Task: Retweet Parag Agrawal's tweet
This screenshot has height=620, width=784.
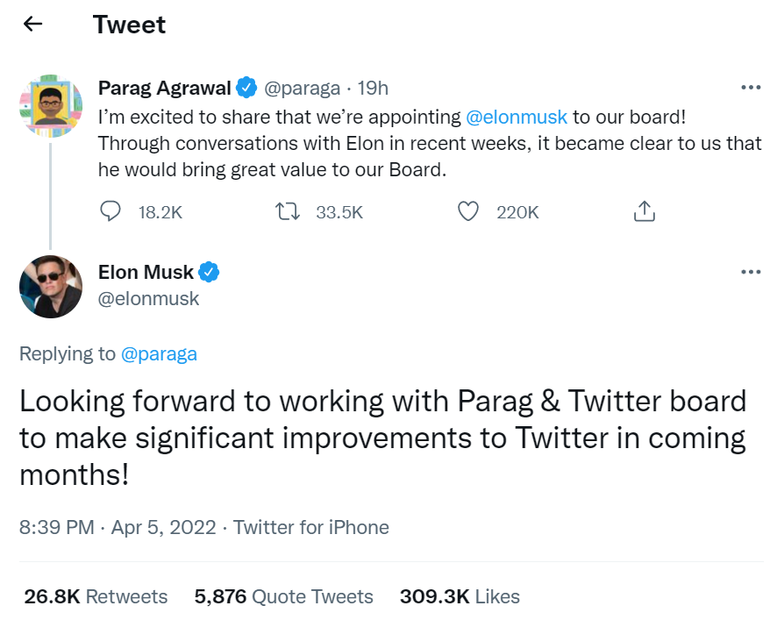Action: pyautogui.click(x=288, y=211)
